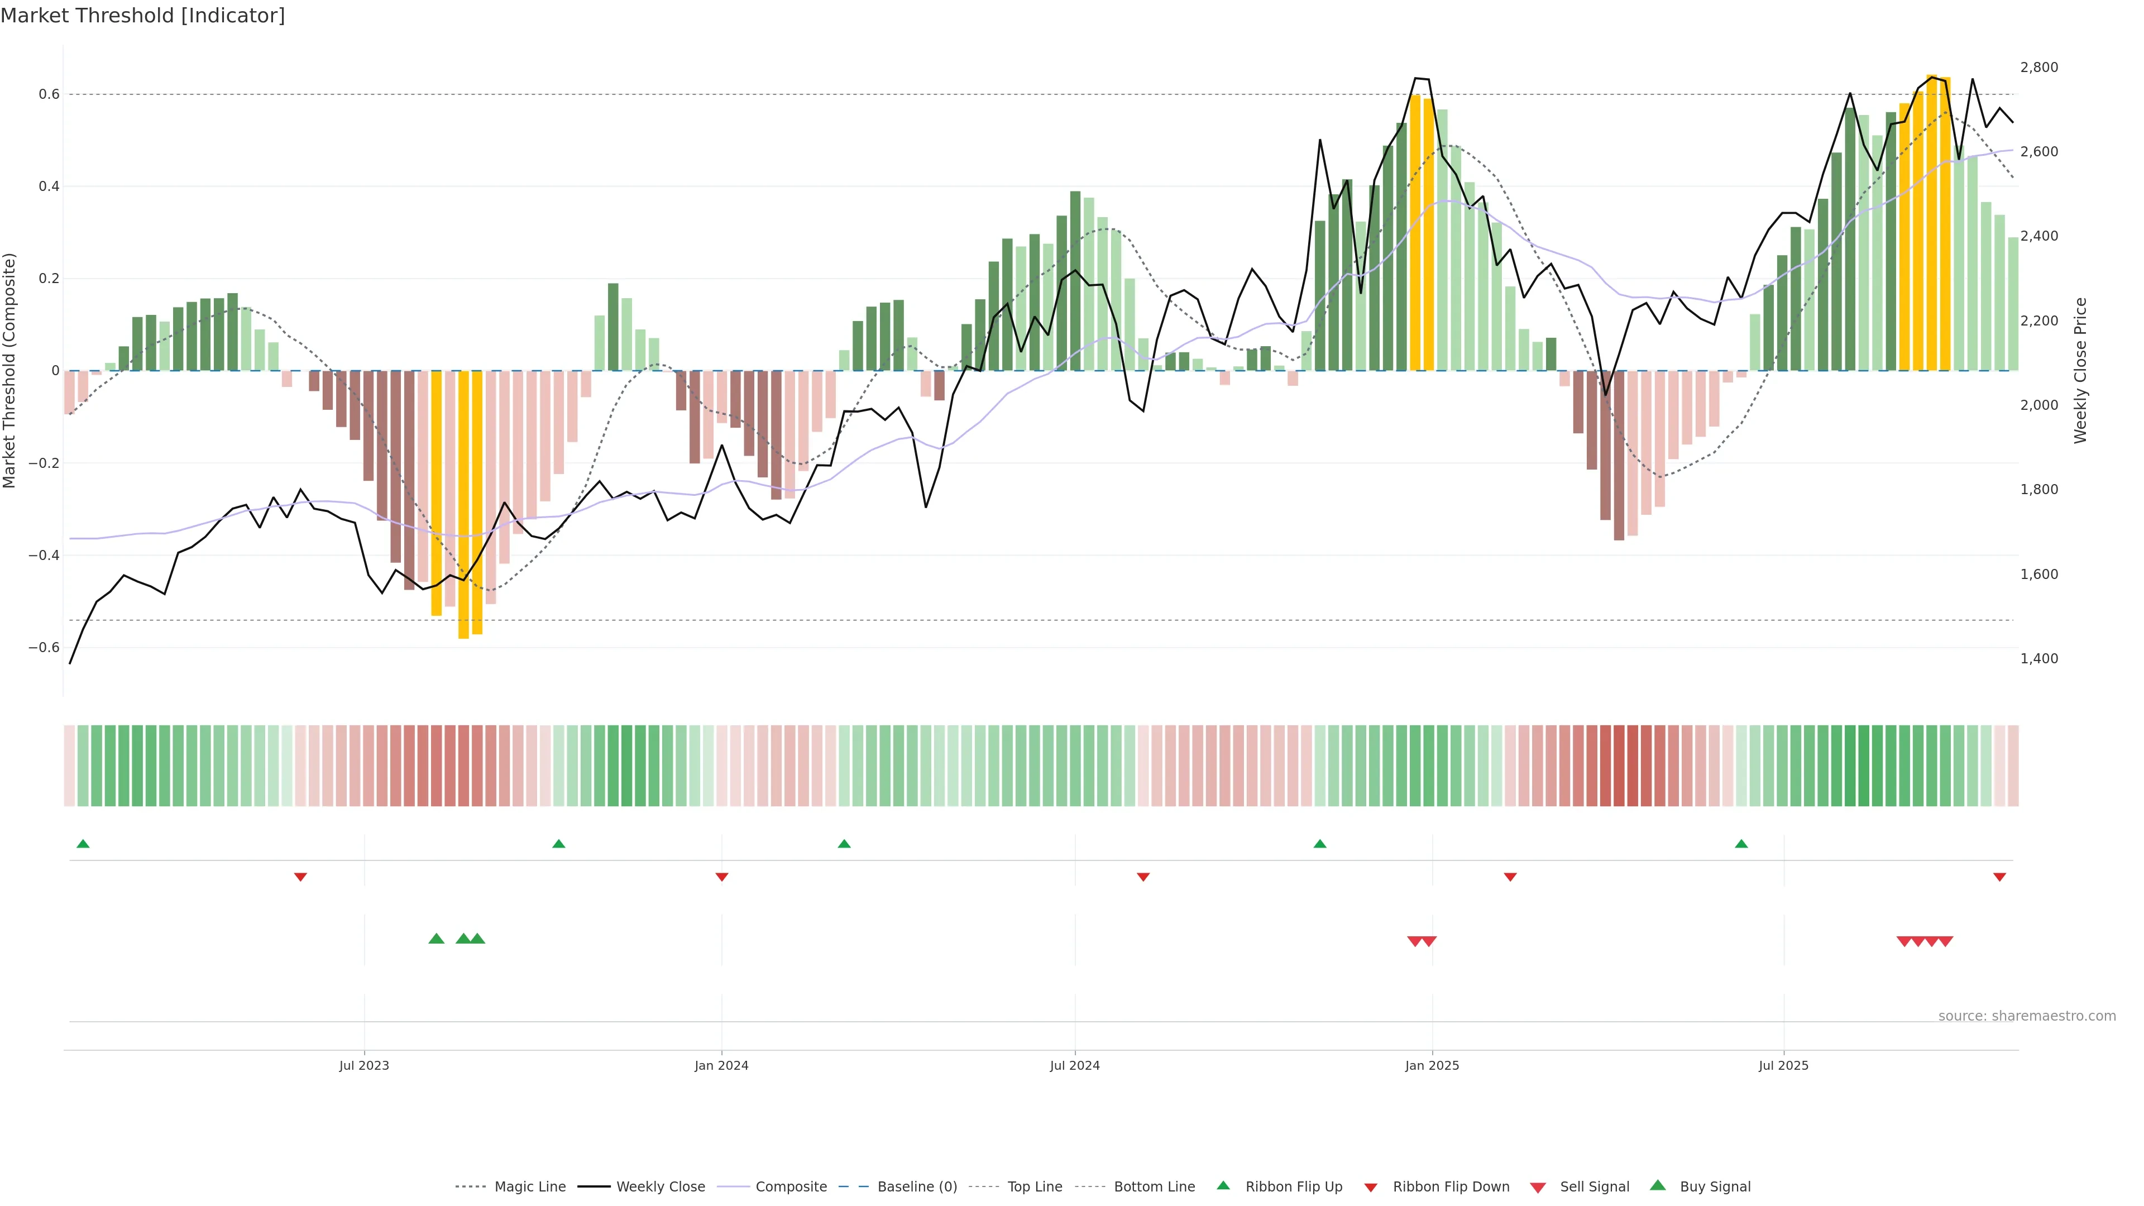Toggle the Magic Line legend entry

point(529,1187)
